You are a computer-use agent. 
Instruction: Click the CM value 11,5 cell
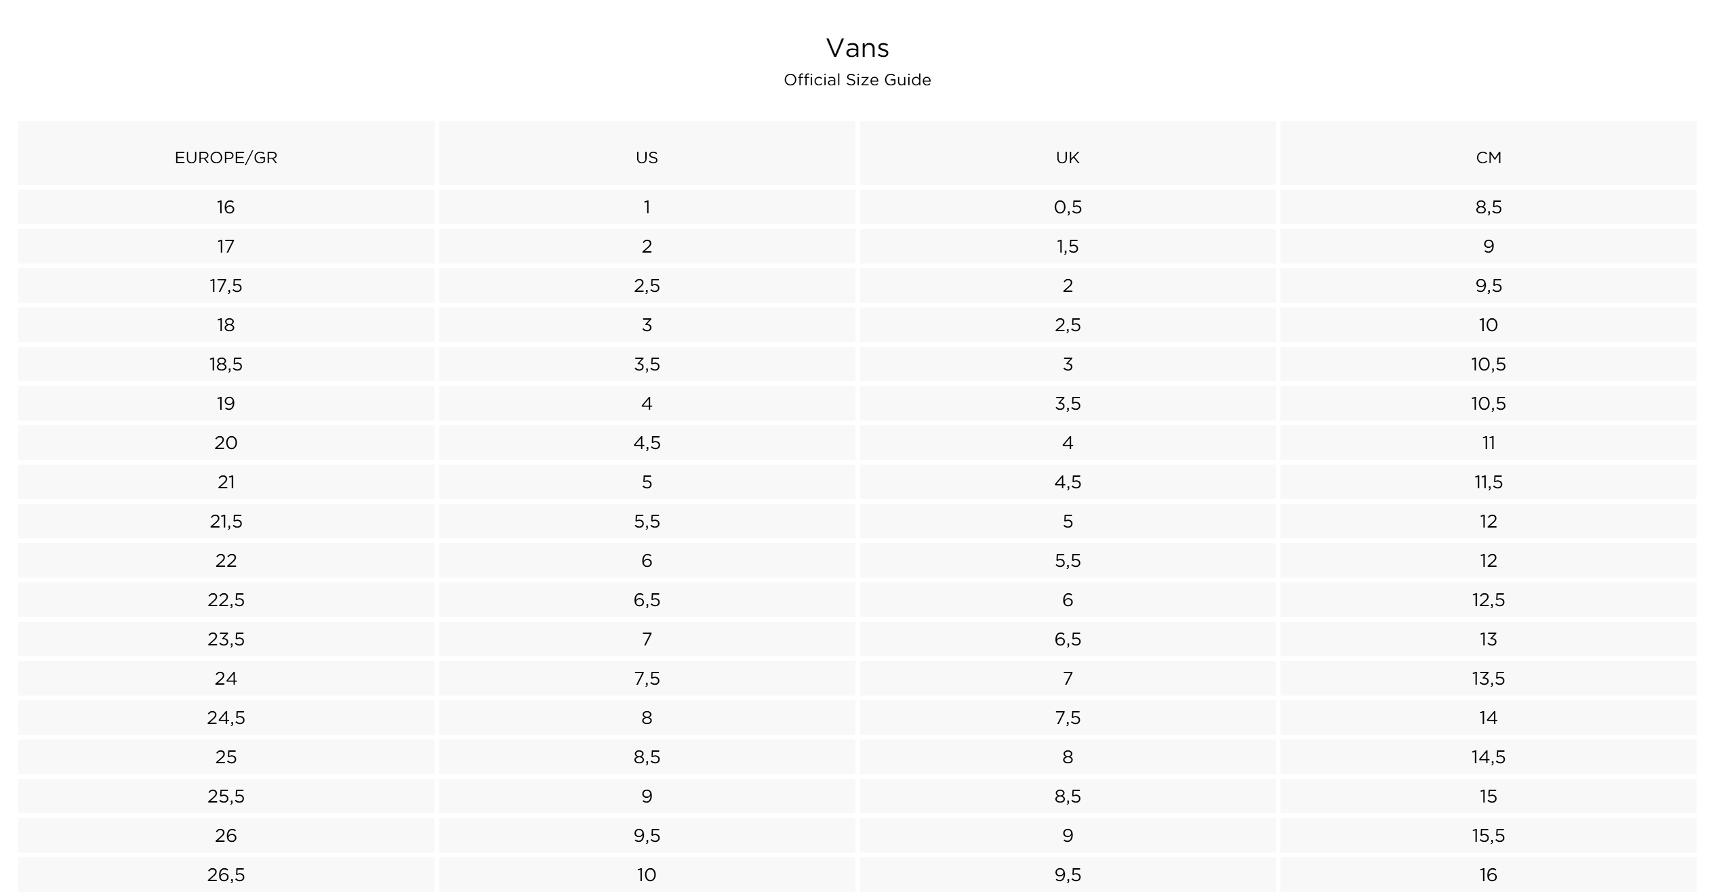pyautogui.click(x=1489, y=482)
